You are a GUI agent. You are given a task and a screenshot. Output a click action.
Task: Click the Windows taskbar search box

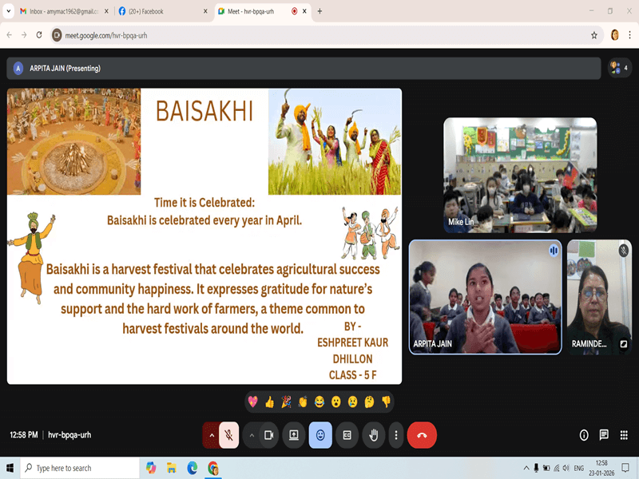click(x=78, y=468)
